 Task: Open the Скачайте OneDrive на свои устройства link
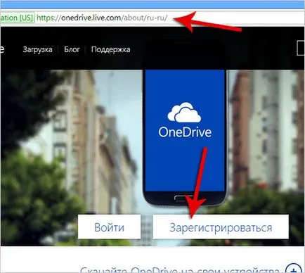(179, 269)
